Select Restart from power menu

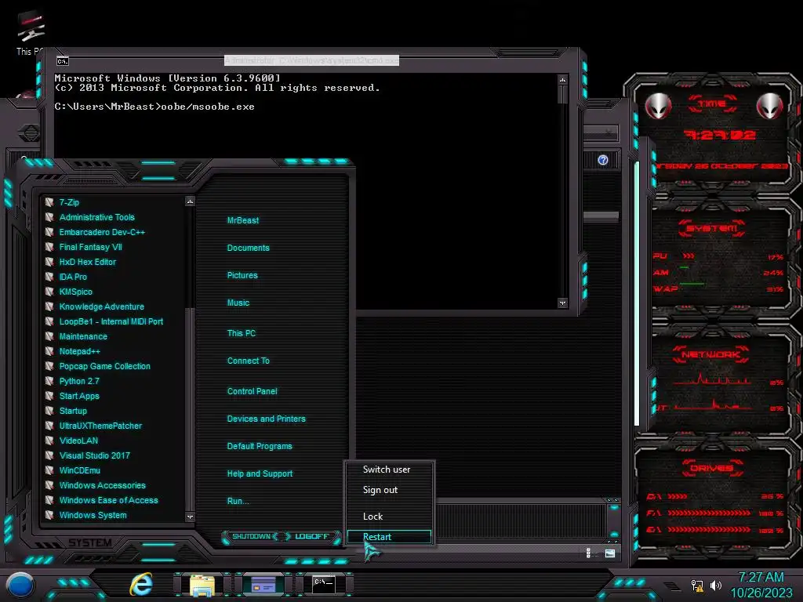[389, 536]
